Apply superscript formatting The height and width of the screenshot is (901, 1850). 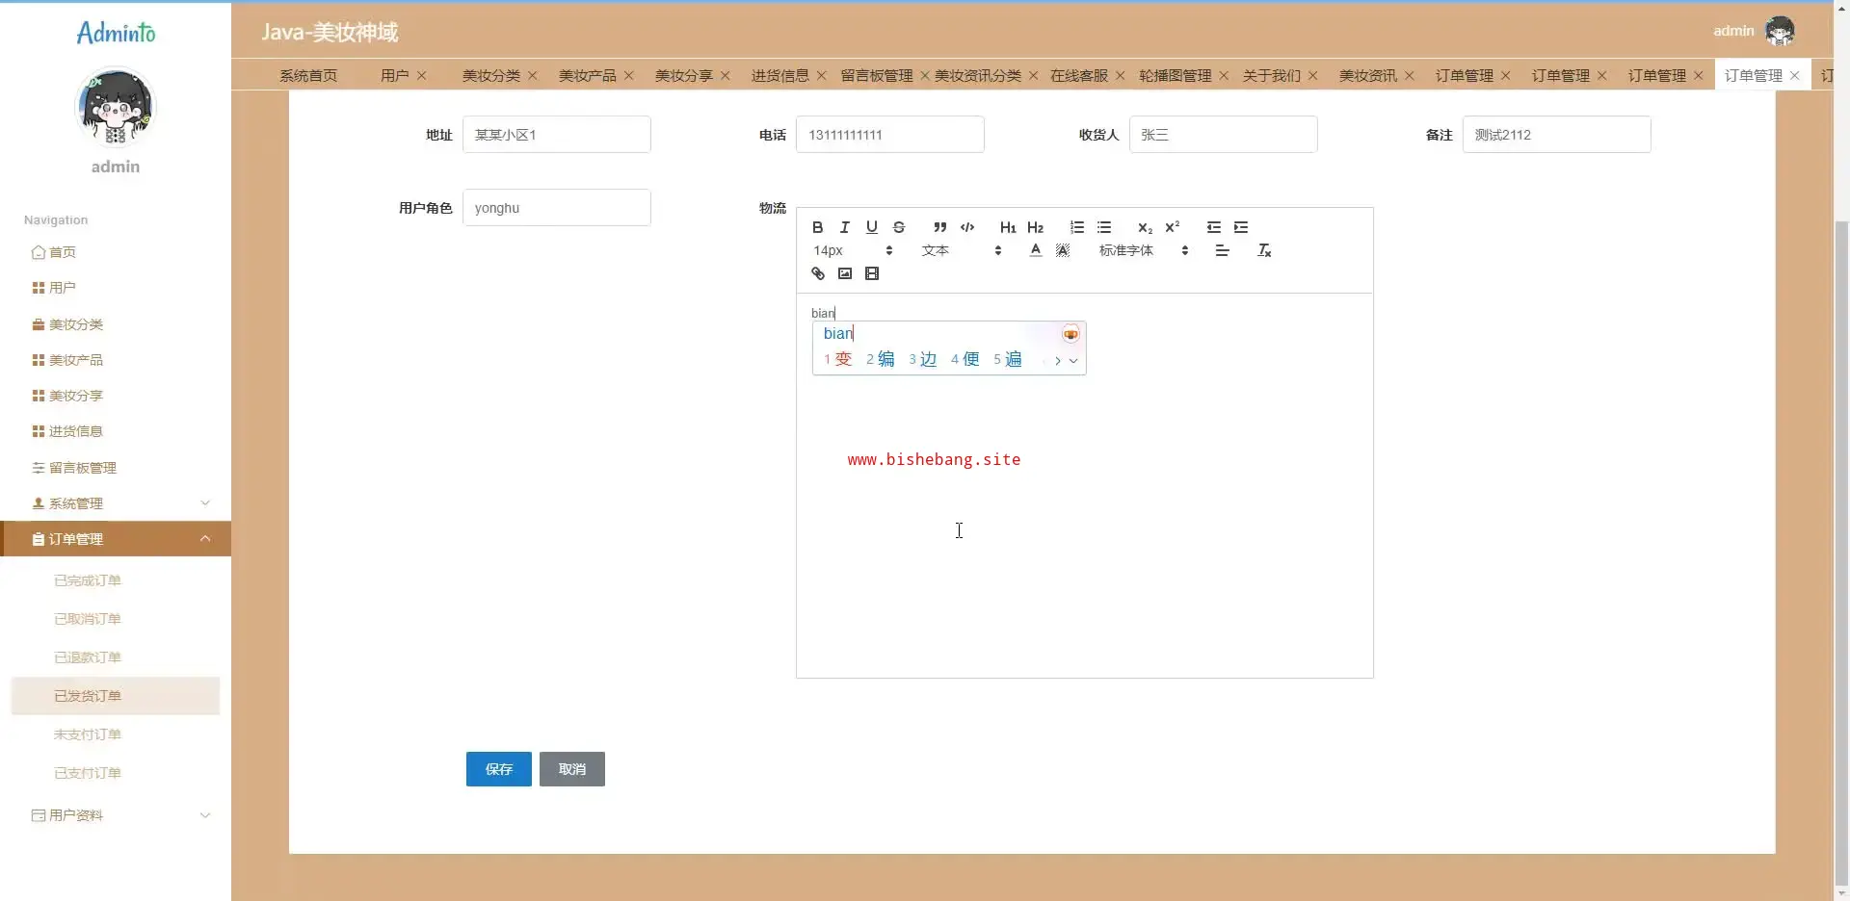coord(1172,227)
